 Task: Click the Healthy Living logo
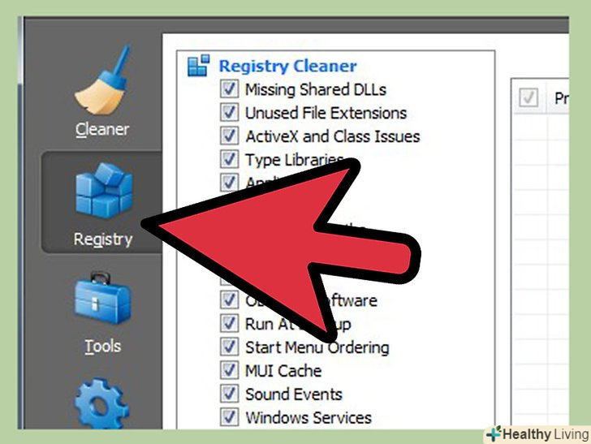click(x=538, y=434)
